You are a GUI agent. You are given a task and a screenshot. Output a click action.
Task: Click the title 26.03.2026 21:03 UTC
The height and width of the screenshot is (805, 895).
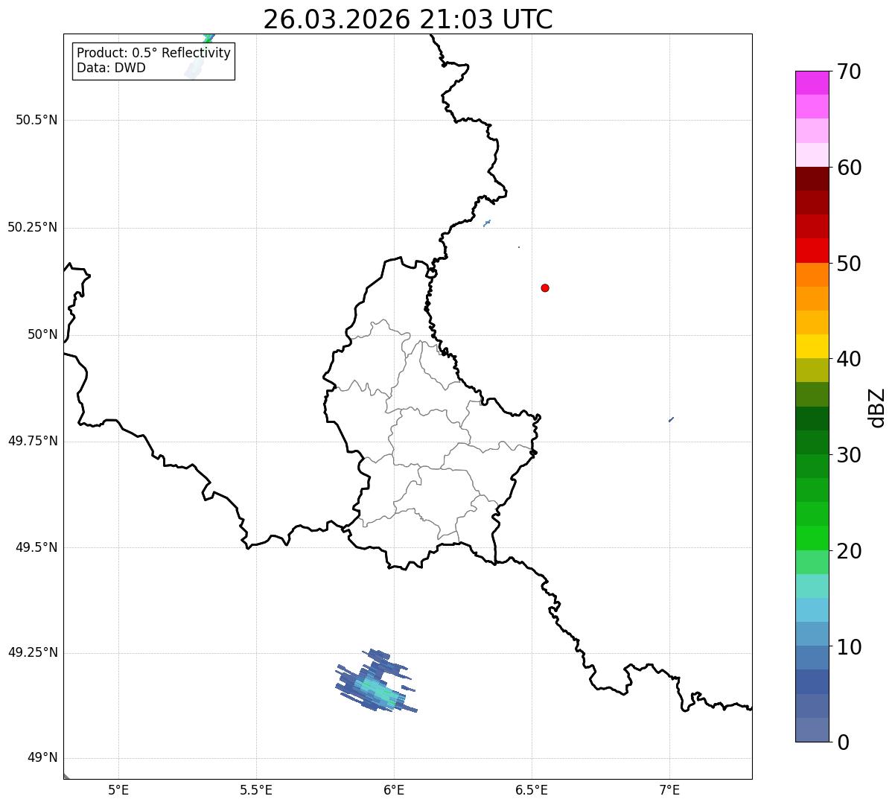pyautogui.click(x=408, y=19)
